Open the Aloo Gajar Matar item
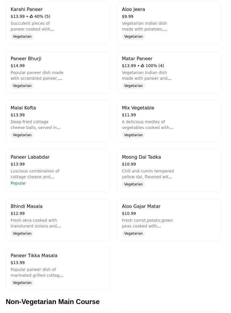The image size is (231, 313). pos(169,220)
